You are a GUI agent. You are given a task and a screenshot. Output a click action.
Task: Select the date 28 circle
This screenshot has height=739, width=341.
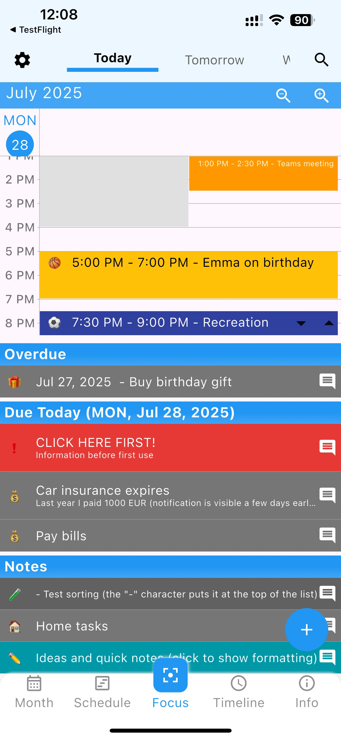click(20, 144)
